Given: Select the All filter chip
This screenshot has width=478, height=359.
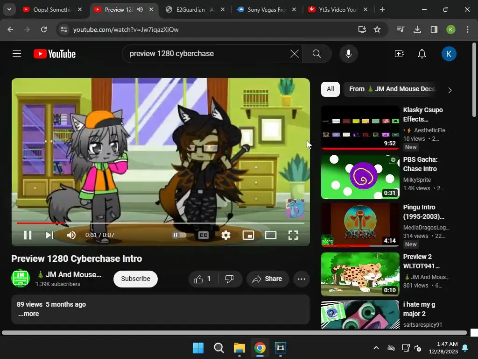Looking at the screenshot, I should pyautogui.click(x=330, y=89).
